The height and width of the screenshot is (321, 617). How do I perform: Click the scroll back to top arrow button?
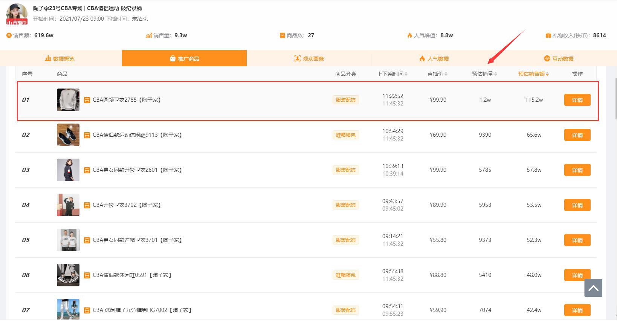(593, 288)
